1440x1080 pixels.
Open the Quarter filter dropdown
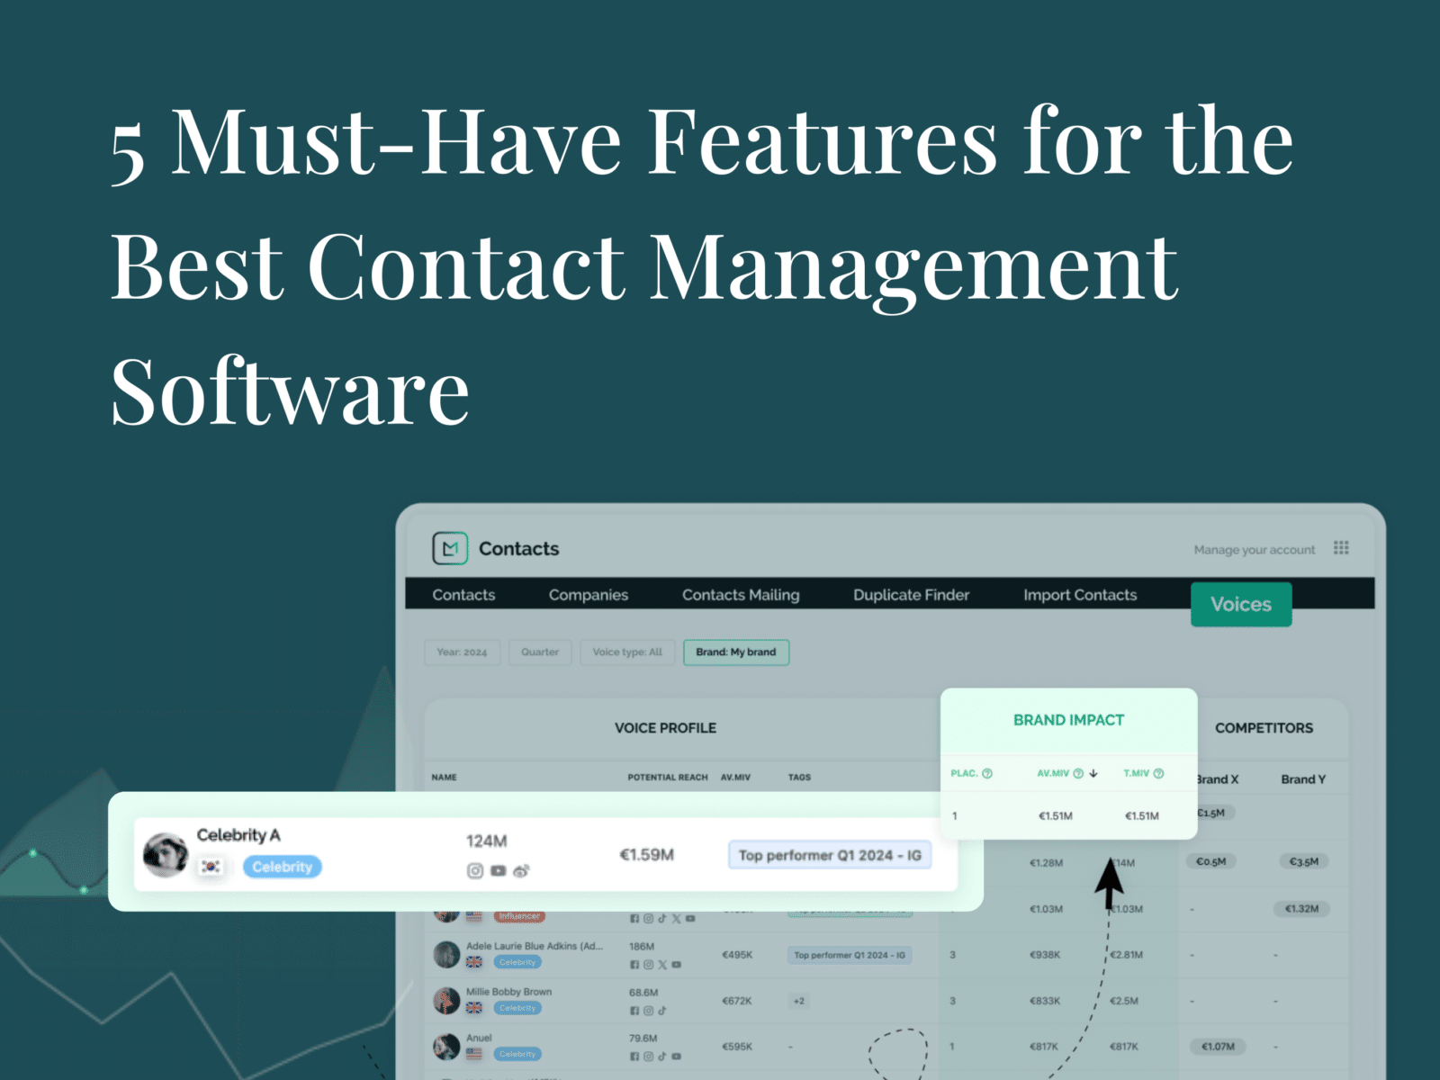[x=540, y=652]
